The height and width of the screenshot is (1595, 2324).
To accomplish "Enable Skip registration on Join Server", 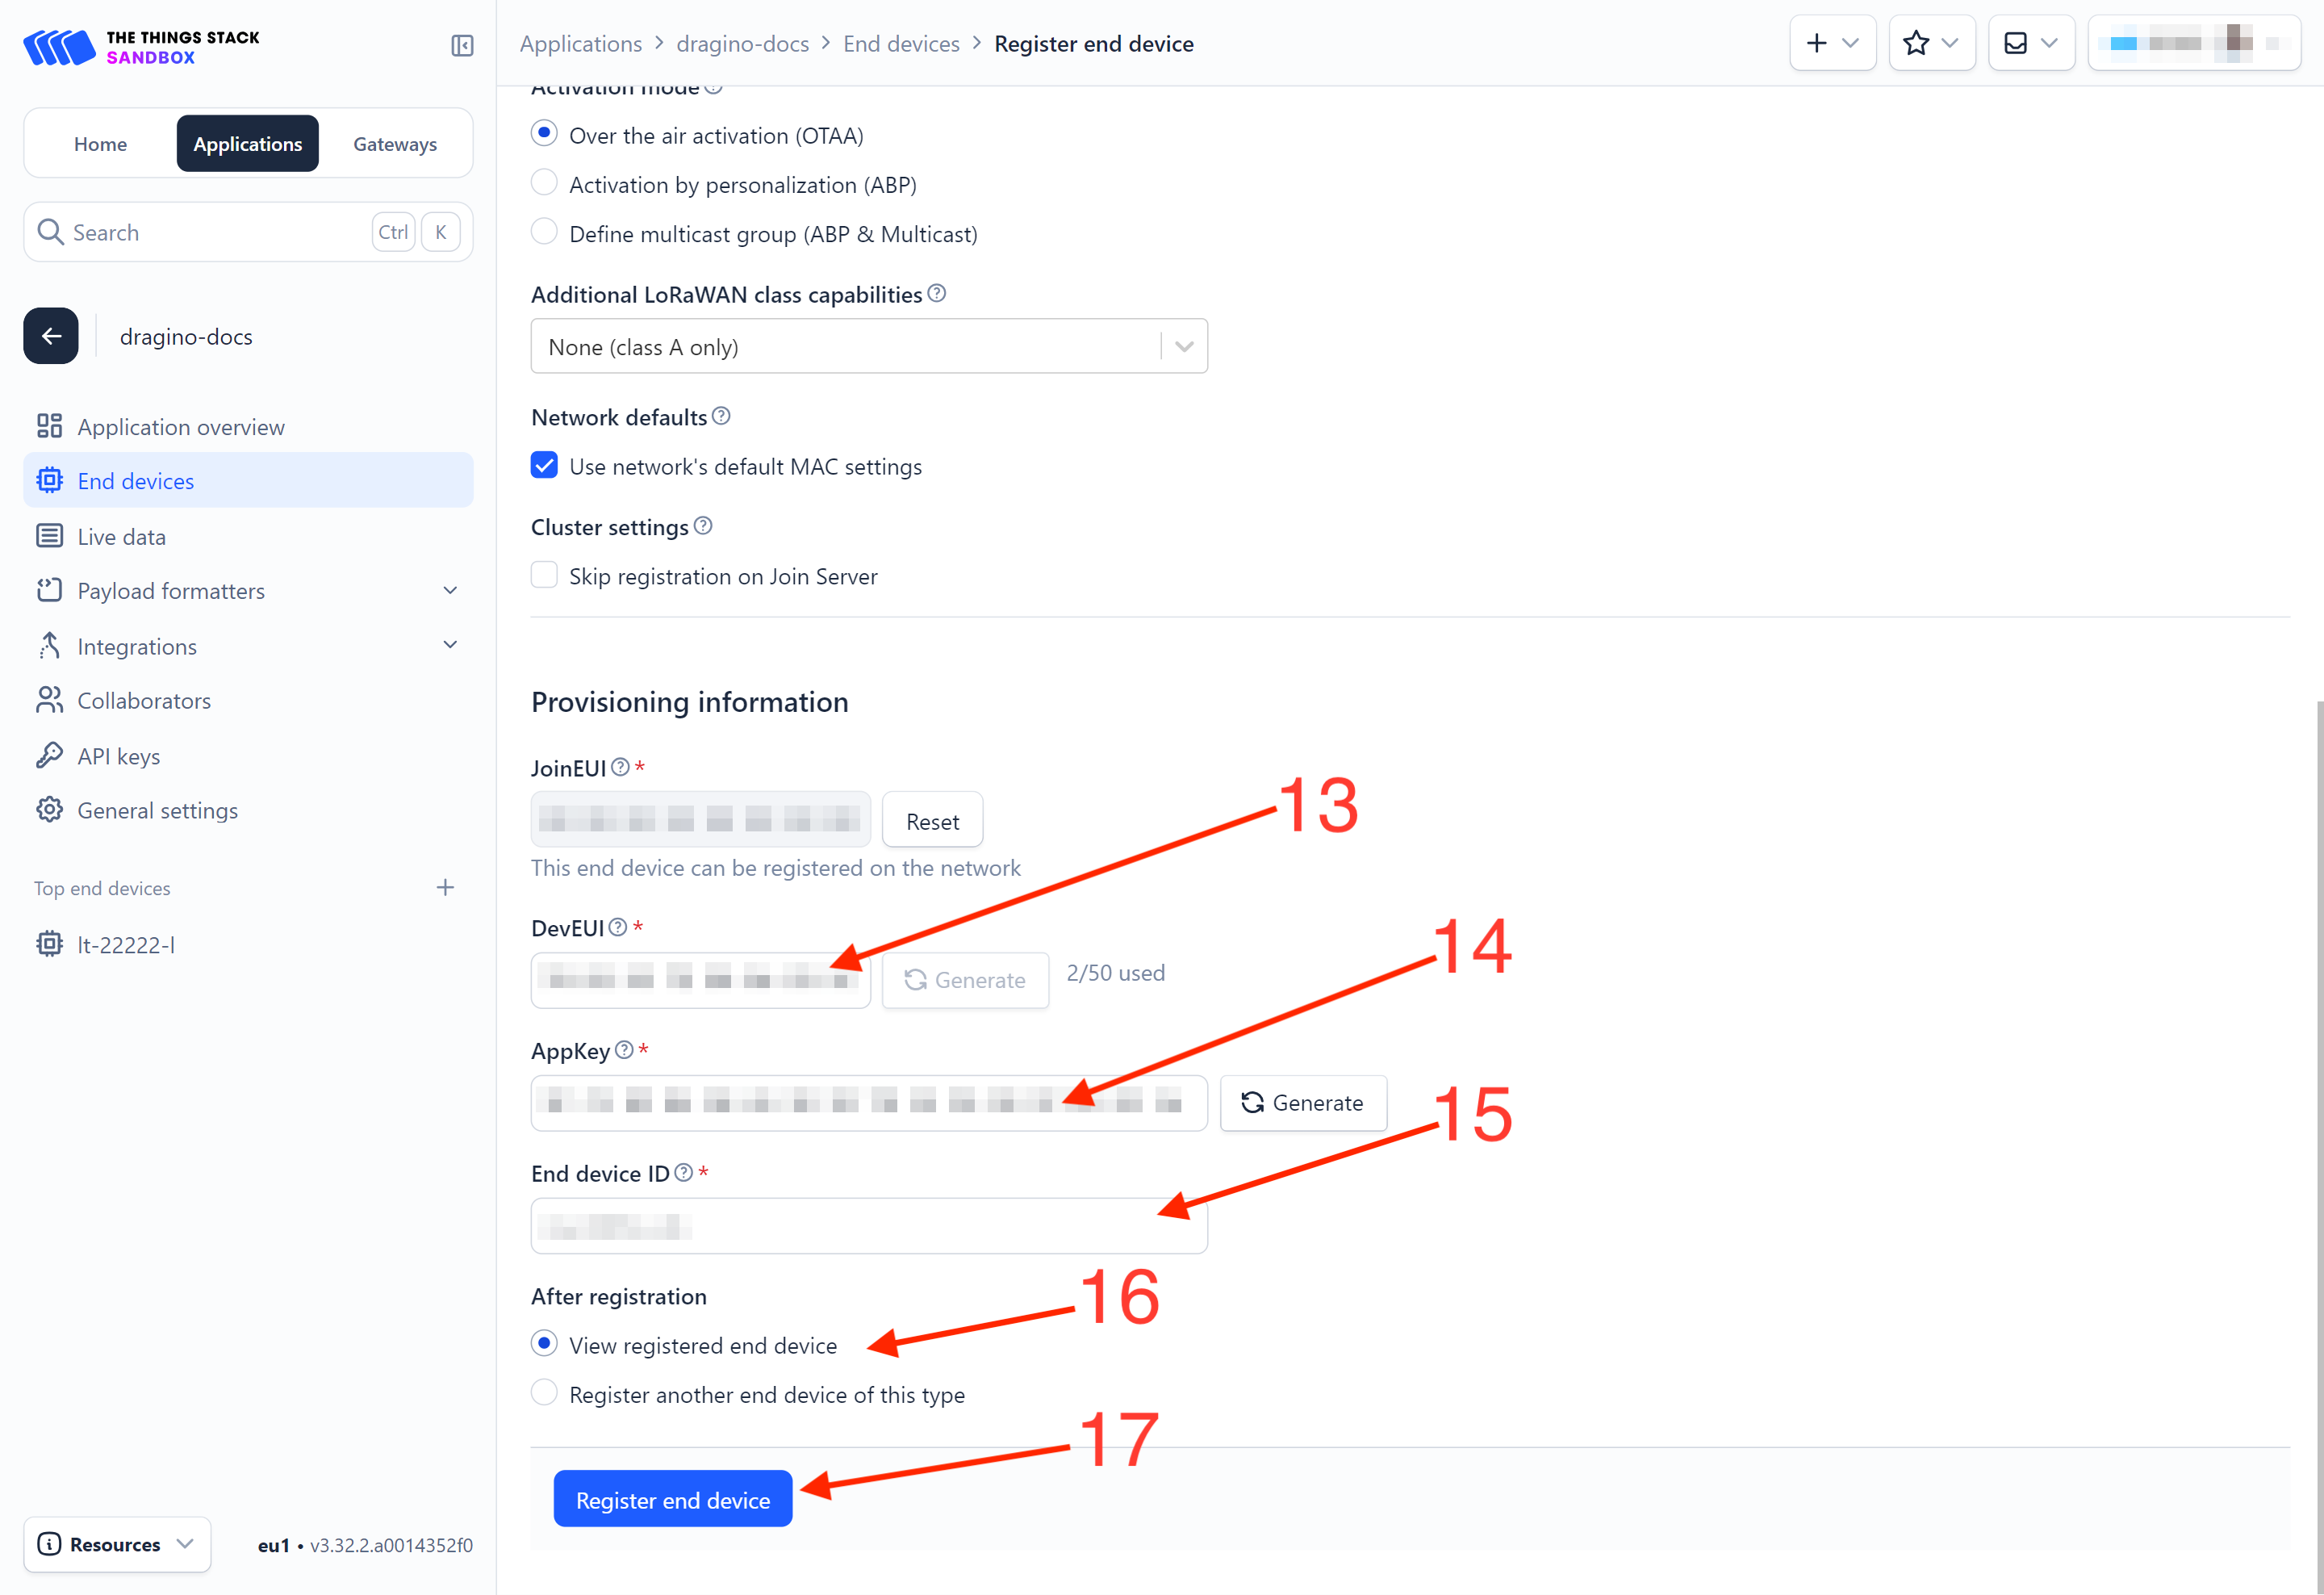I will [x=544, y=575].
